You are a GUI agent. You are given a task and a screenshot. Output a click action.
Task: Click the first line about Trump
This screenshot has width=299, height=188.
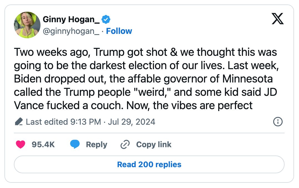point(145,52)
